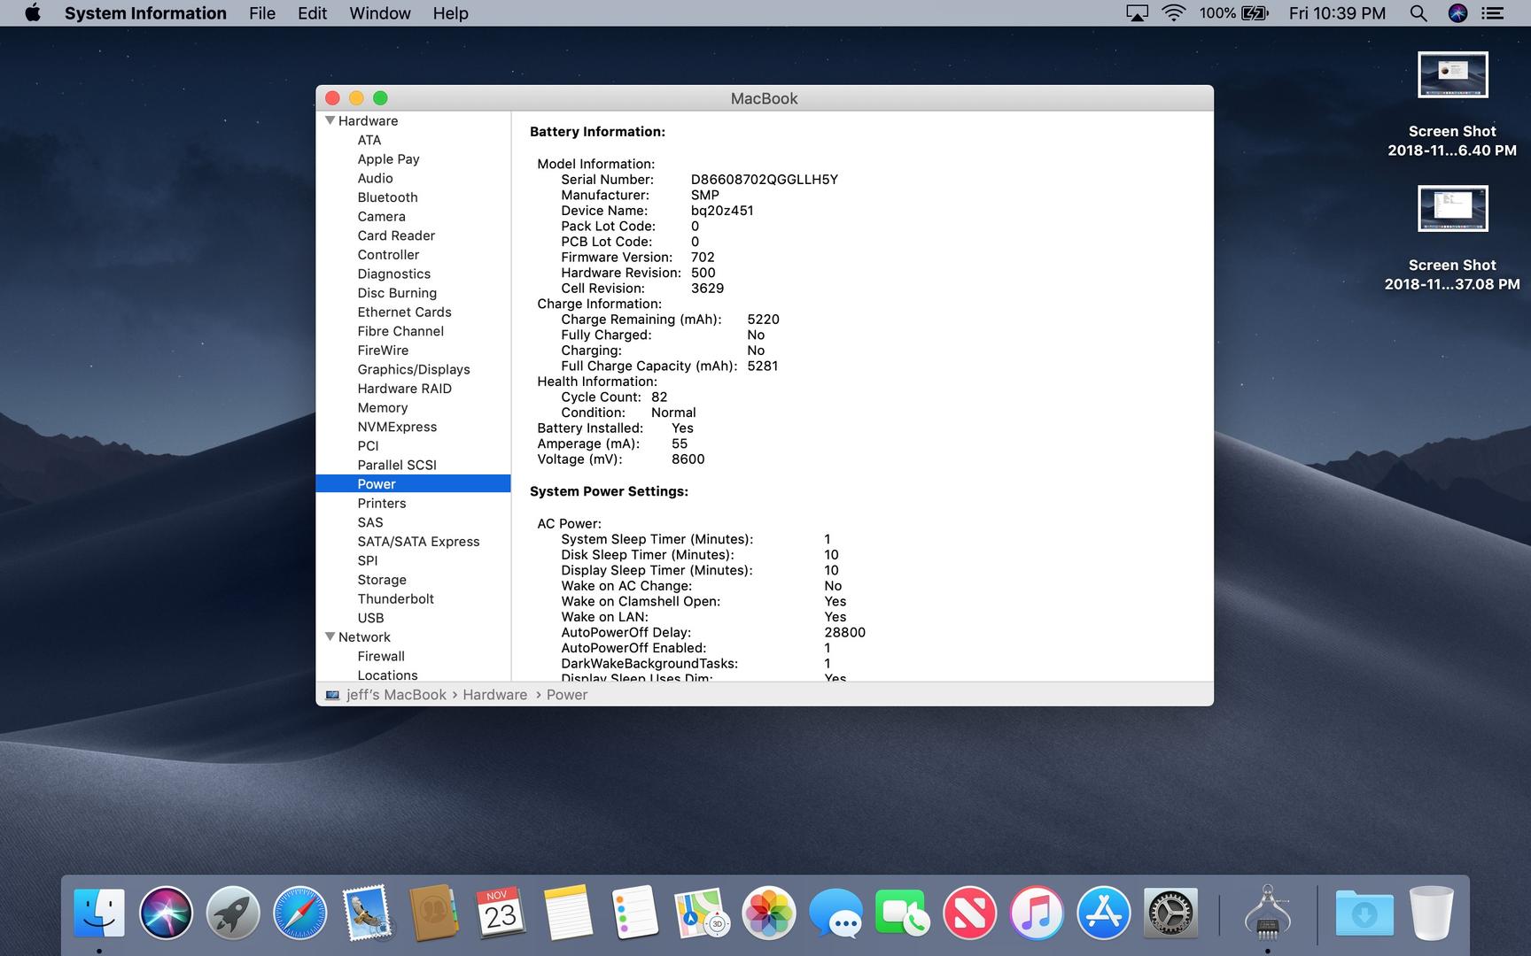Click the clock Fri 10:39 PM
The height and width of the screenshot is (956, 1531).
(x=1337, y=13)
